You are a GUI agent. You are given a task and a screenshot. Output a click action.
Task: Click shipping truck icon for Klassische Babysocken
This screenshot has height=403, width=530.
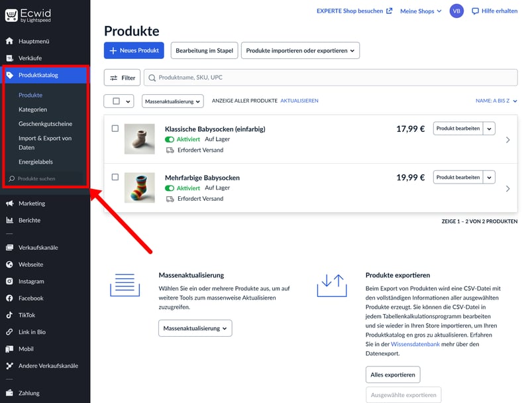pyautogui.click(x=170, y=150)
